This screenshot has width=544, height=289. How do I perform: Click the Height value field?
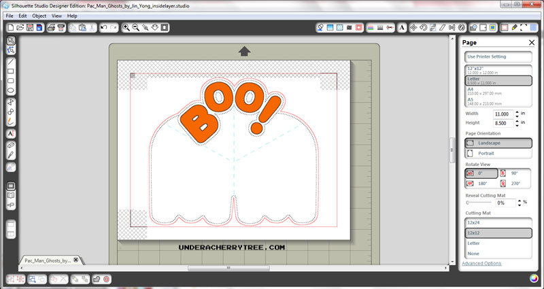pyautogui.click(x=503, y=123)
